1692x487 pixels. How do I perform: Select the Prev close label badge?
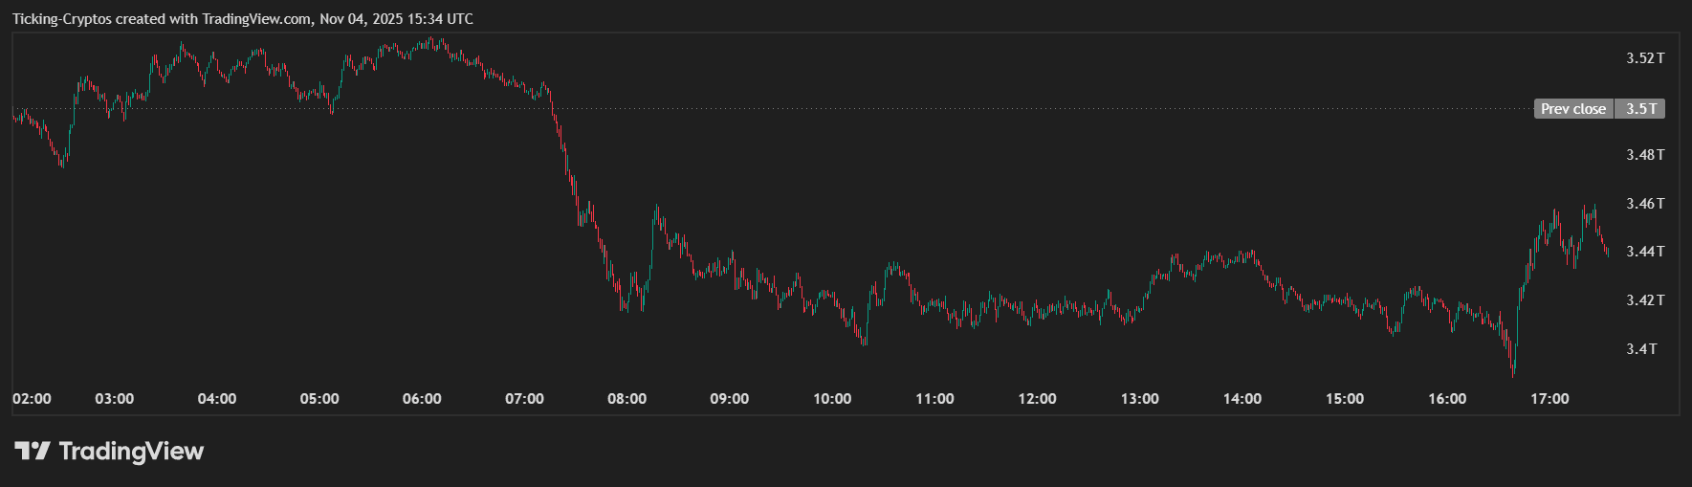coord(1572,109)
